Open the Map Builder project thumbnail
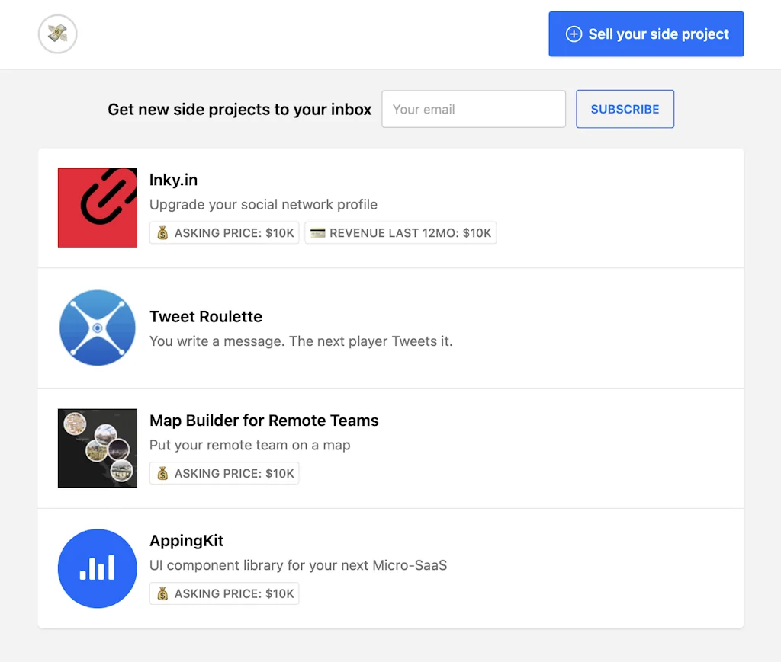Screen dimensions: 781x662 click(x=98, y=448)
